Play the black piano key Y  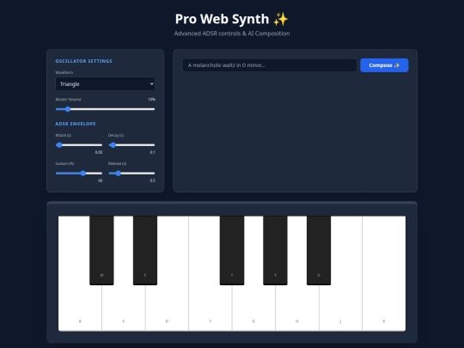pyautogui.click(x=275, y=250)
